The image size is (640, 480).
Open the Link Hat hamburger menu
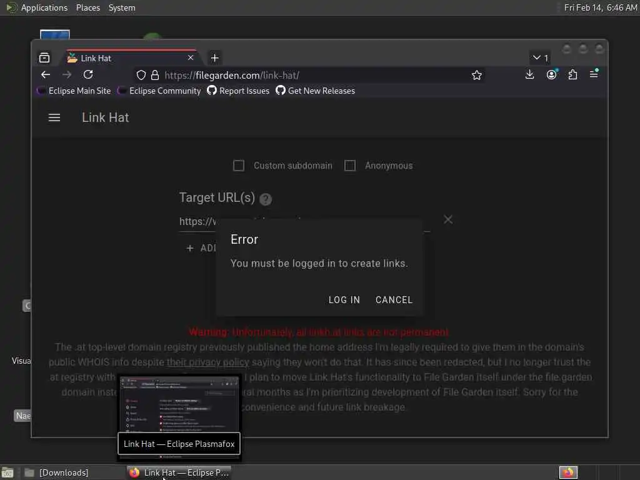54,117
